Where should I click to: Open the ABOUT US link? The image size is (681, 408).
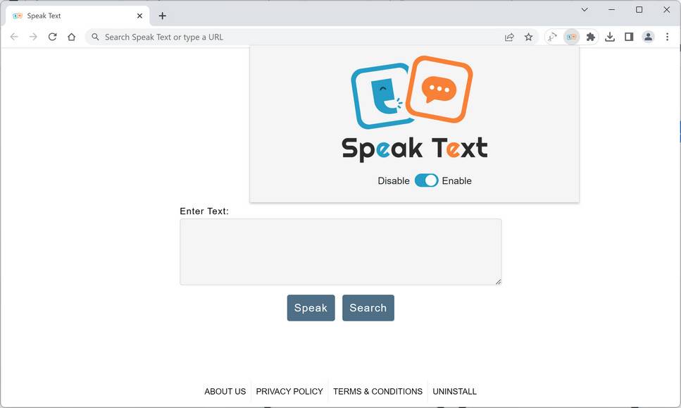pos(225,392)
